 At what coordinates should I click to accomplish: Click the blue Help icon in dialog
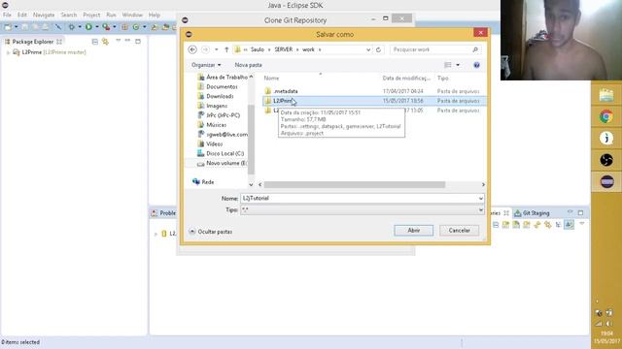click(476, 65)
